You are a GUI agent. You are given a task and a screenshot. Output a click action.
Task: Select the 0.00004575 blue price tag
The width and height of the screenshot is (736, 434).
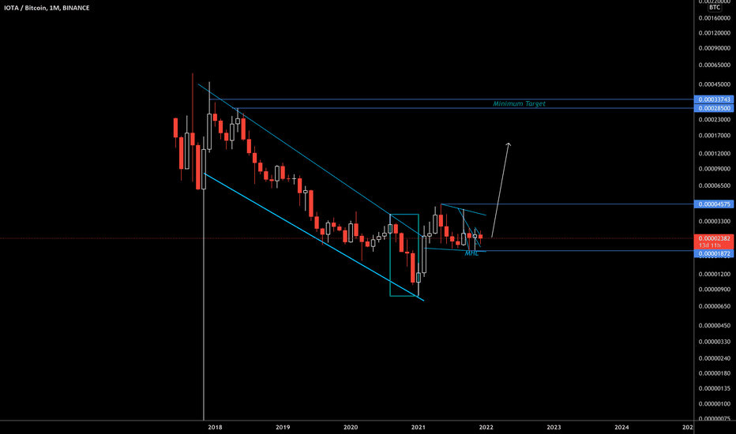pyautogui.click(x=714, y=204)
